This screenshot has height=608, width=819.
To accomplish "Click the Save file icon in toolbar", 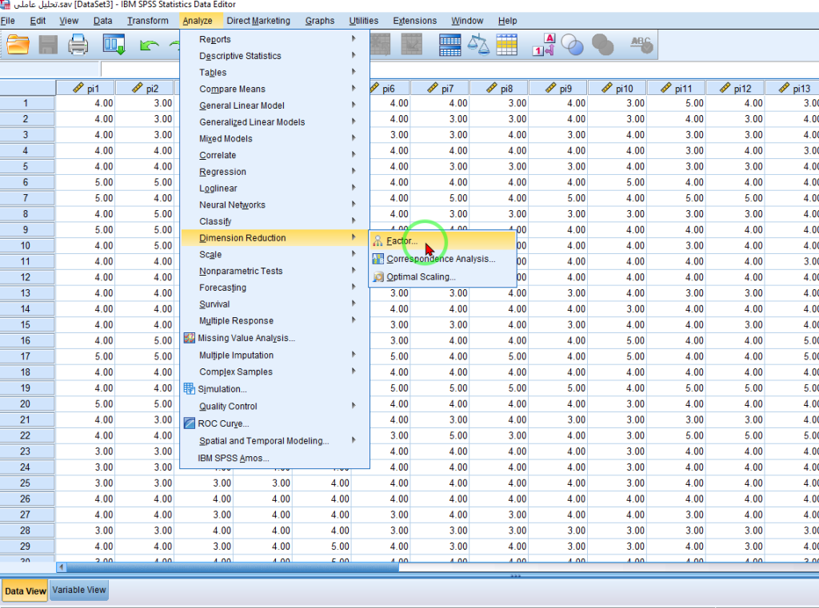I will click(48, 46).
